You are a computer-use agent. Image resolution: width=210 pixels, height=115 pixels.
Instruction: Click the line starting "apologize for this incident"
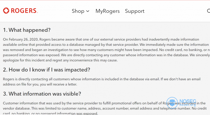tap(60, 60)
